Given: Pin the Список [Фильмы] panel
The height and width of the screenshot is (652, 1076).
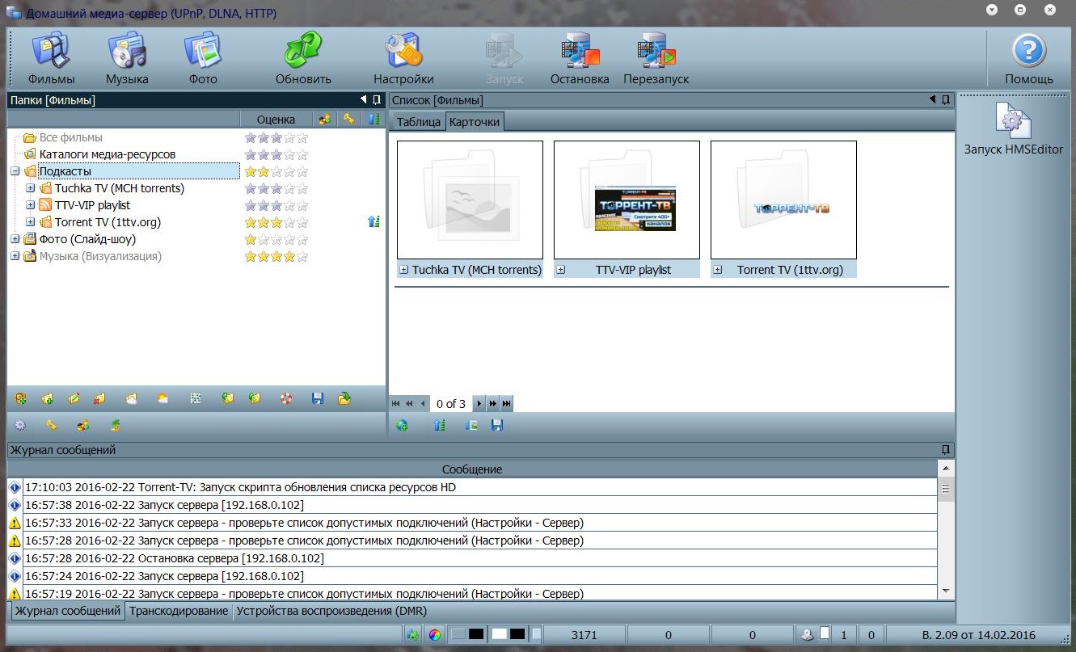Looking at the screenshot, I should (945, 100).
